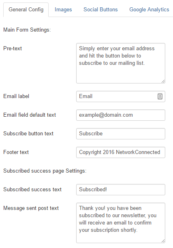The width and height of the screenshot is (173, 248).
Task: Click the Pre-text label
Action: pyautogui.click(x=13, y=48)
